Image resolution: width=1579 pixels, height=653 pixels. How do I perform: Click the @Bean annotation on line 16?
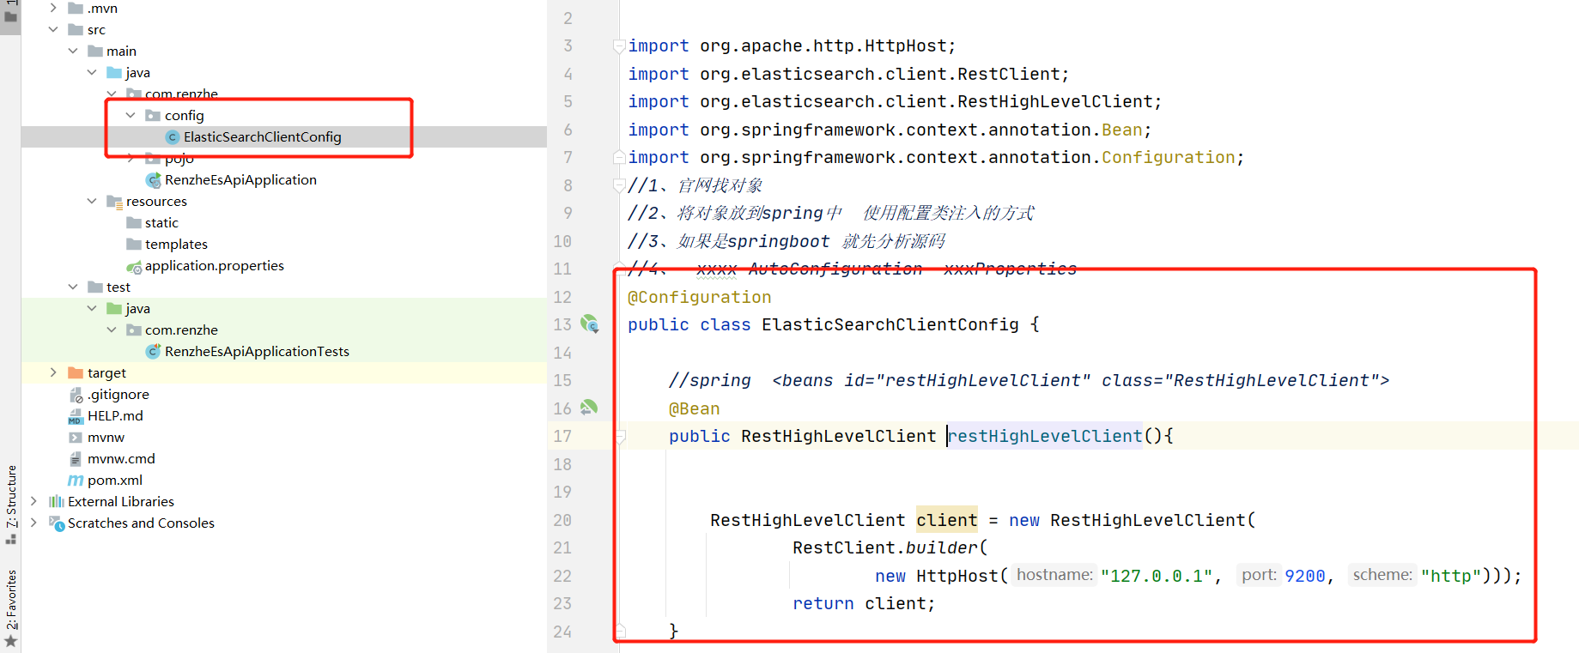click(695, 408)
